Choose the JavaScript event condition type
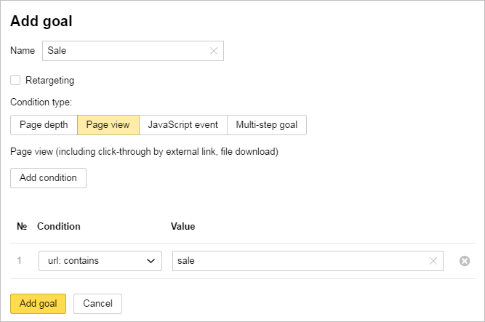The image size is (485, 322). (183, 125)
